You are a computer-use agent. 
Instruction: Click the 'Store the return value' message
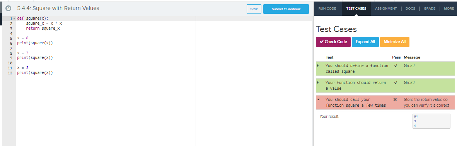426,102
